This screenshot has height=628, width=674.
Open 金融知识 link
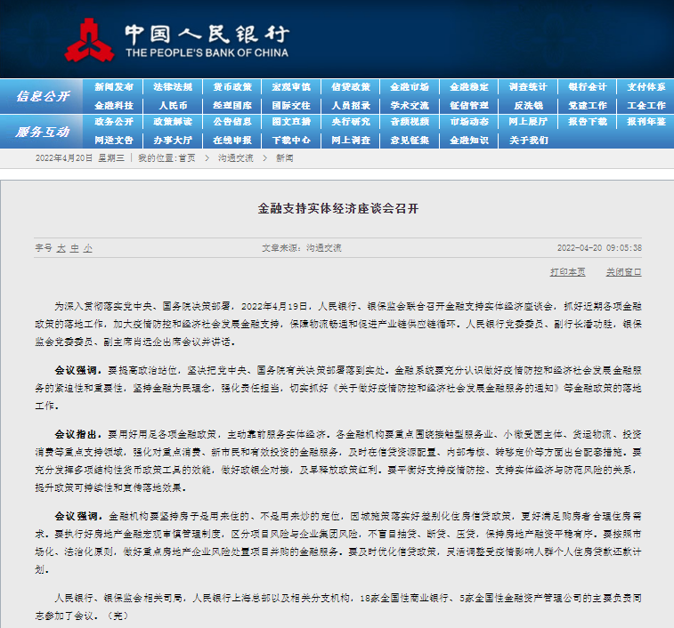coord(469,141)
